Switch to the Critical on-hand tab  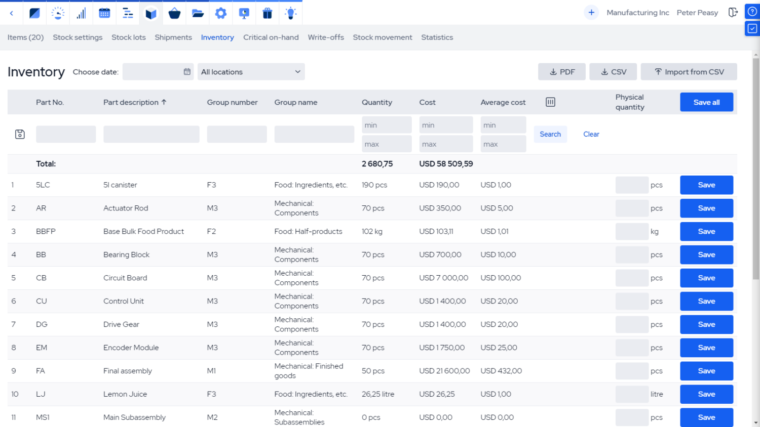[271, 37]
